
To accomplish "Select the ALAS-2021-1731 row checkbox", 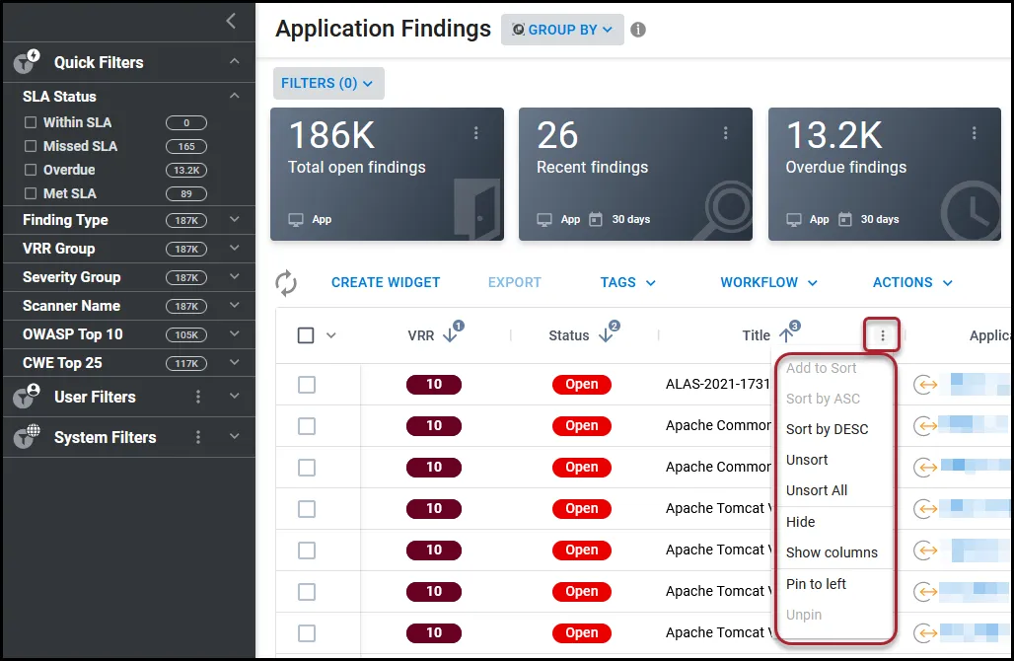I will click(x=307, y=385).
